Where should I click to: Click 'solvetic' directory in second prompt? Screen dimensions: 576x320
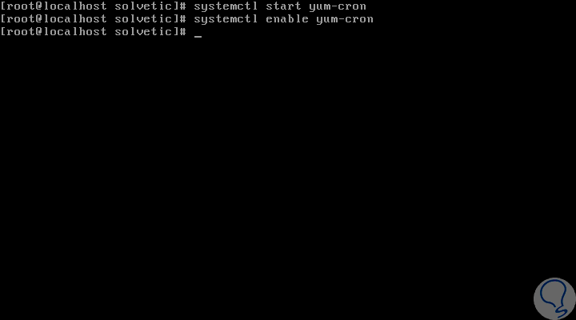coord(143,19)
